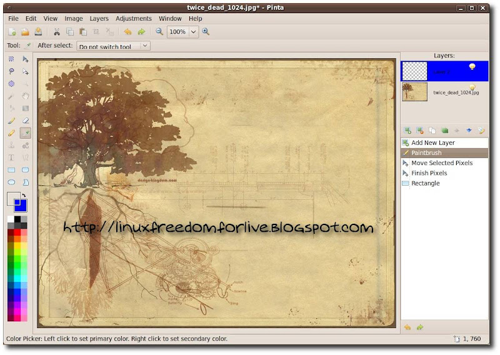Open the Help menu
Screen dimensions: 500x355
pos(195,19)
